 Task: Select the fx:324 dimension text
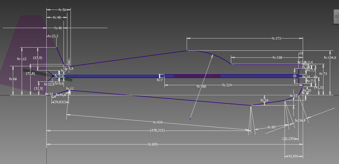(x=227, y=85)
